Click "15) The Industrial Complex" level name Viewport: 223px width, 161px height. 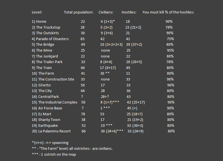[55, 102]
